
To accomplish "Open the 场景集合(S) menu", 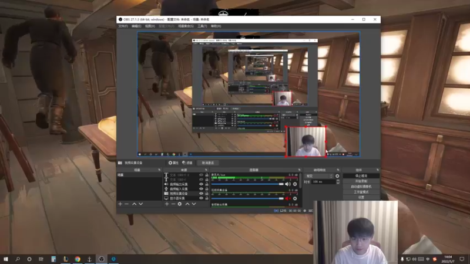I will tap(186, 26).
